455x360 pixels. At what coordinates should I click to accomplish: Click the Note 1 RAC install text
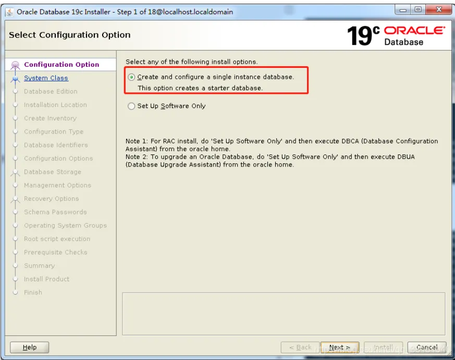coord(282,145)
